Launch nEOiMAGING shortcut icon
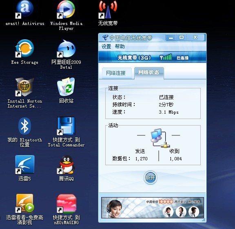 coord(66,204)
